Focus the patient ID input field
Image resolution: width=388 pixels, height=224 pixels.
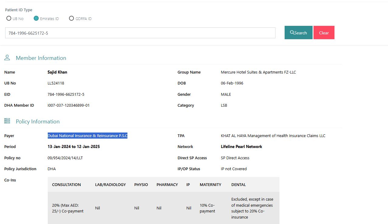(140, 33)
